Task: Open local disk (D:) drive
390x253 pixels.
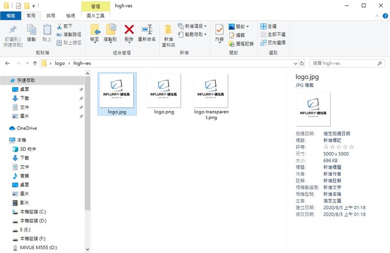Action: (29, 221)
